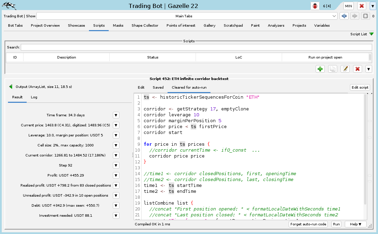Viewport: 378px width, 234px height.
Task: Add a new script with green plus
Action: click(x=320, y=69)
